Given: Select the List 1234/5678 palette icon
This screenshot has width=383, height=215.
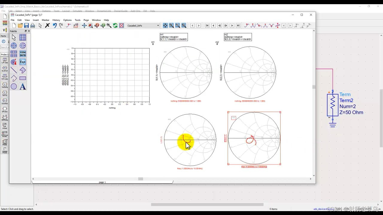Looking at the screenshot, I should [x=23, y=54].
